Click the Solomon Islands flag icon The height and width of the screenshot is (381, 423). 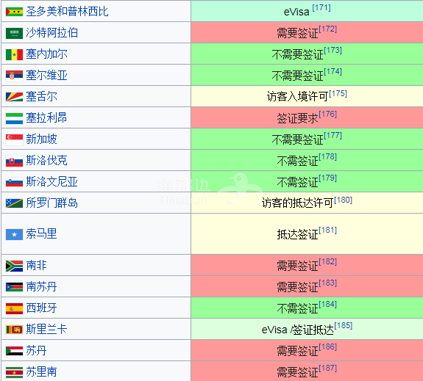(14, 203)
